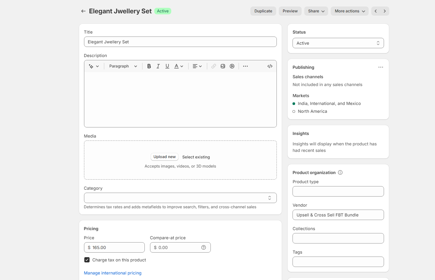This screenshot has width=435, height=280.
Task: Click the green Active status badge
Action: coord(163,11)
